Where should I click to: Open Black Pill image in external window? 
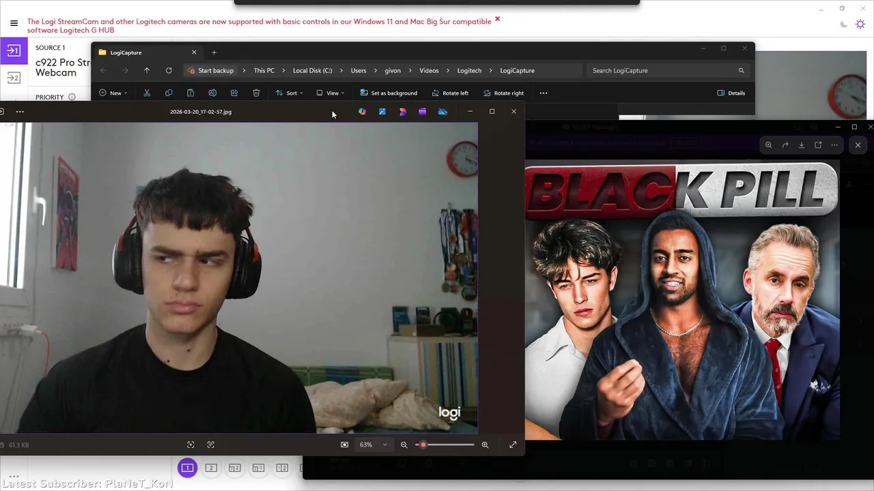pos(818,145)
